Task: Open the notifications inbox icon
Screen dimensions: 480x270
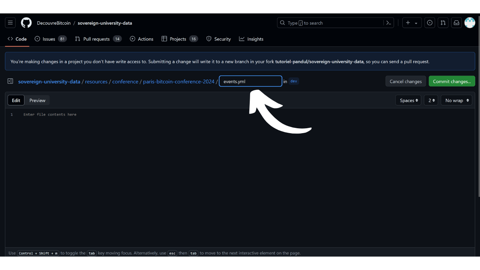Action: click(456, 23)
